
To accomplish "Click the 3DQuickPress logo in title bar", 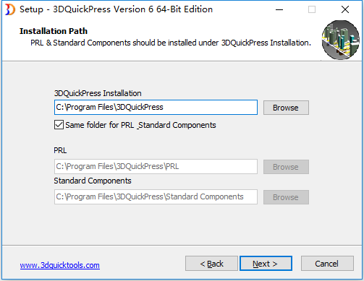I will coord(10,9).
